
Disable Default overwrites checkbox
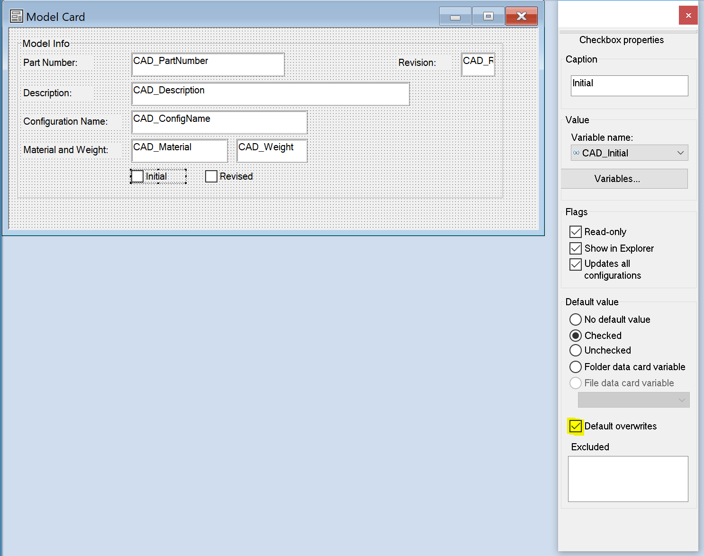[x=576, y=426]
